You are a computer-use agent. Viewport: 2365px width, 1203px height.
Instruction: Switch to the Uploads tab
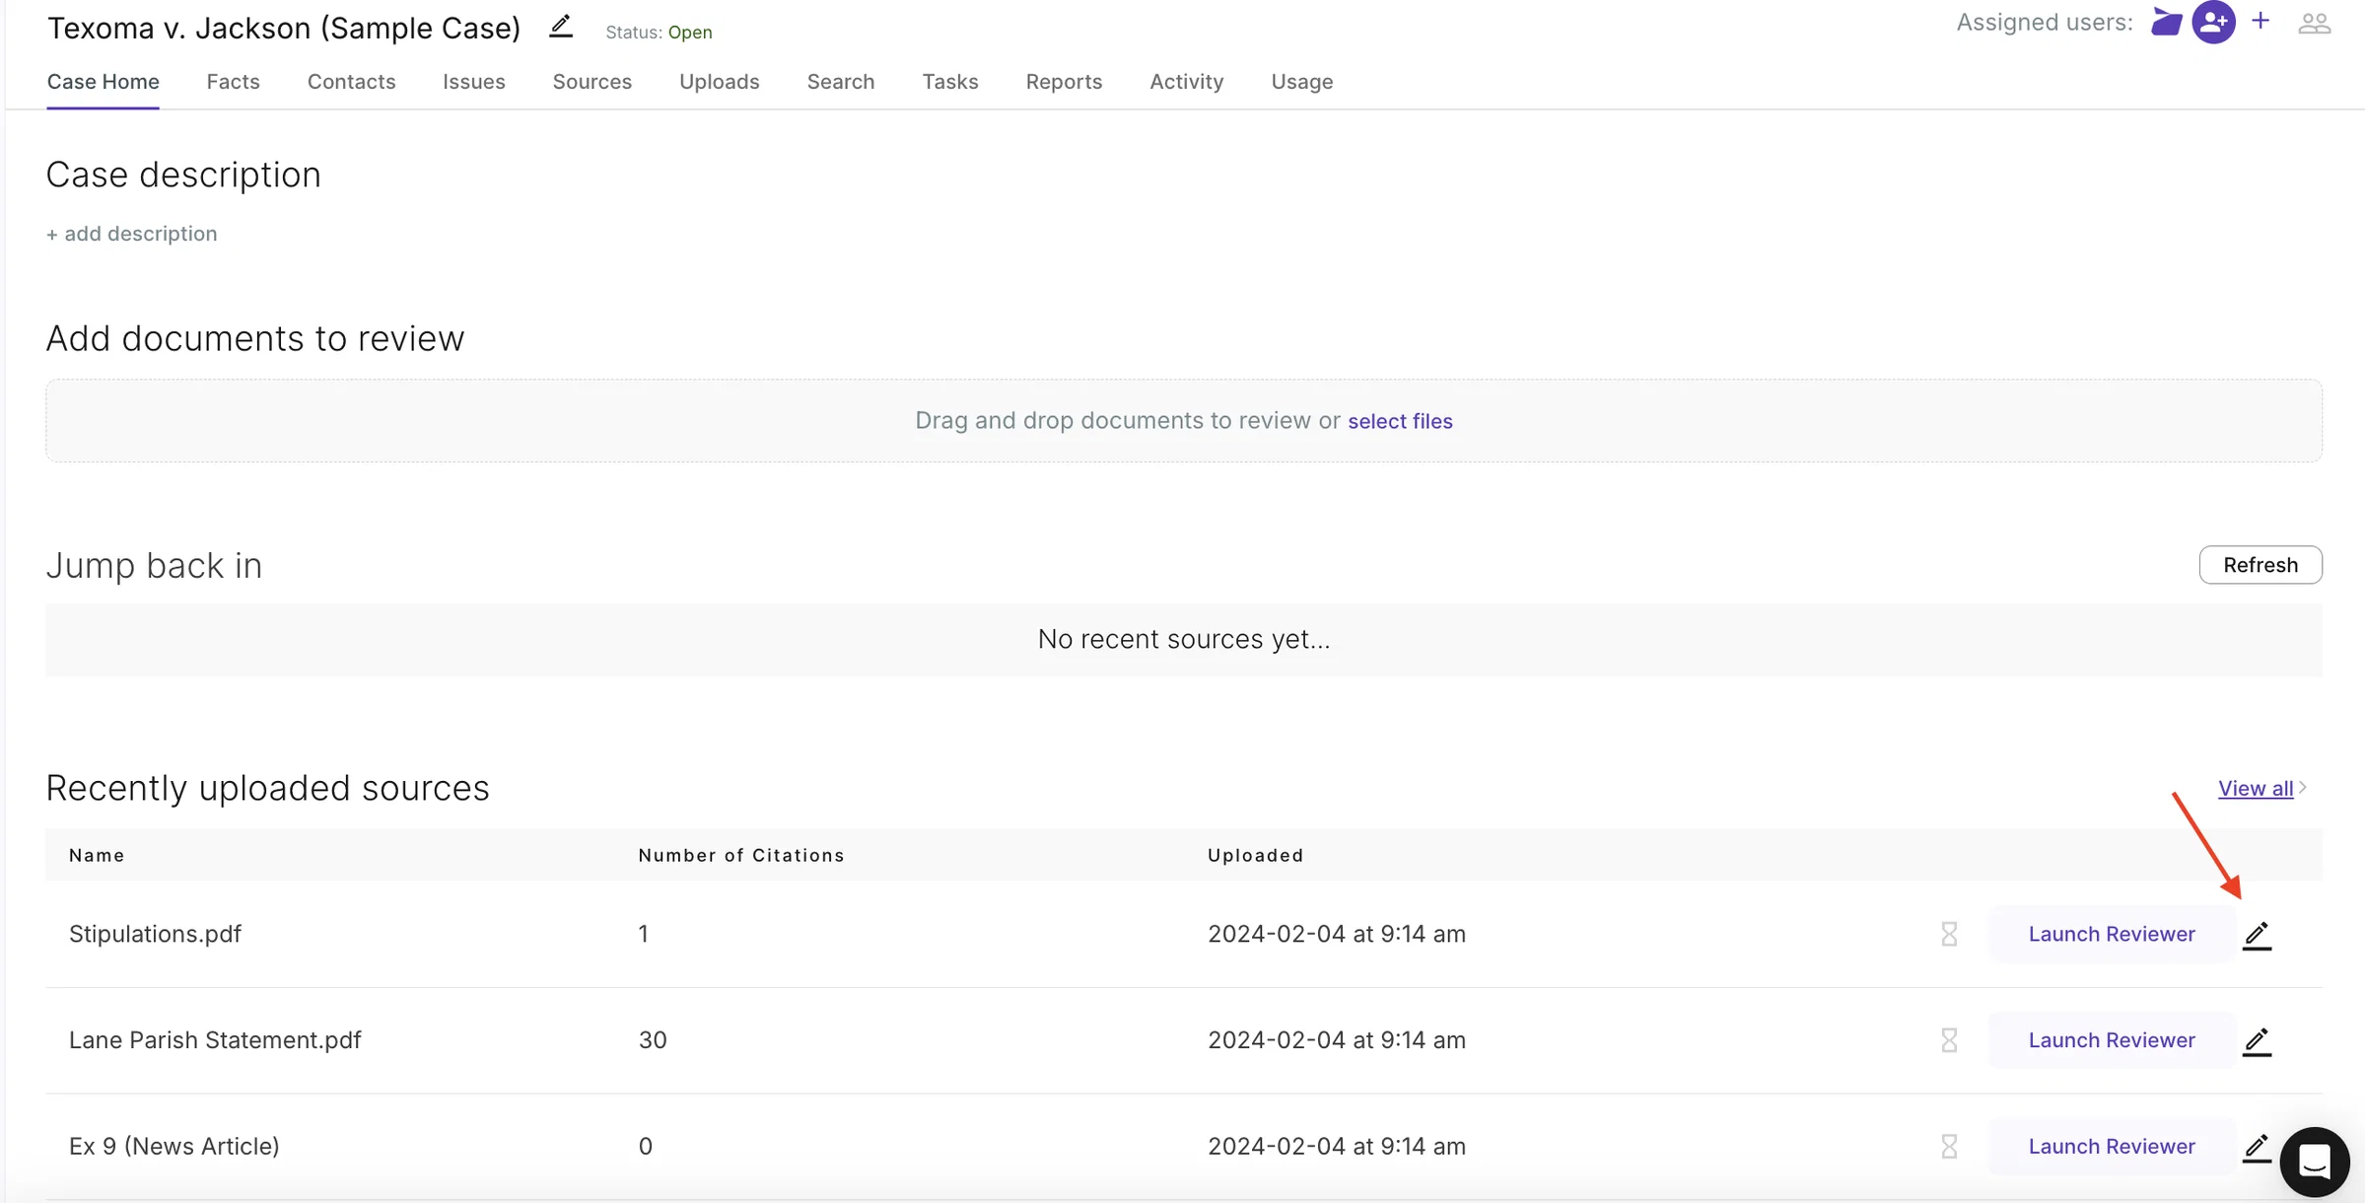[x=719, y=81]
